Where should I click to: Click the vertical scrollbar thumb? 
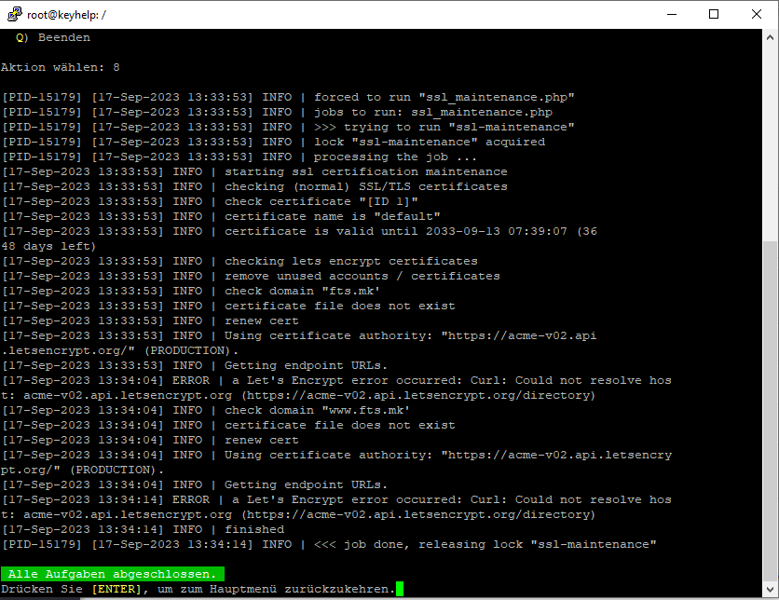[770, 410]
